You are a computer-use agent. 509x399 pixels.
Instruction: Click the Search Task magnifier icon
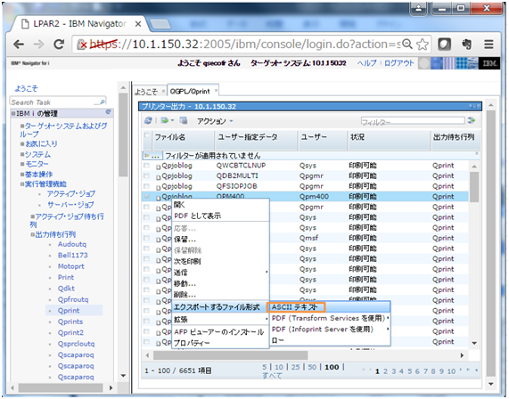tap(103, 102)
